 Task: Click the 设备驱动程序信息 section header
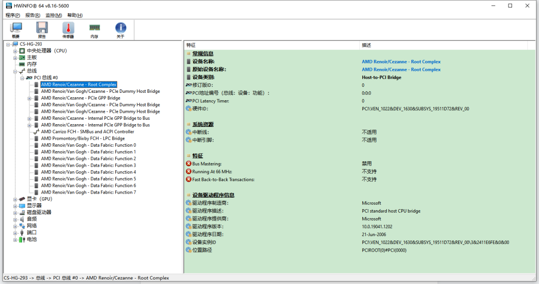tap(213, 195)
